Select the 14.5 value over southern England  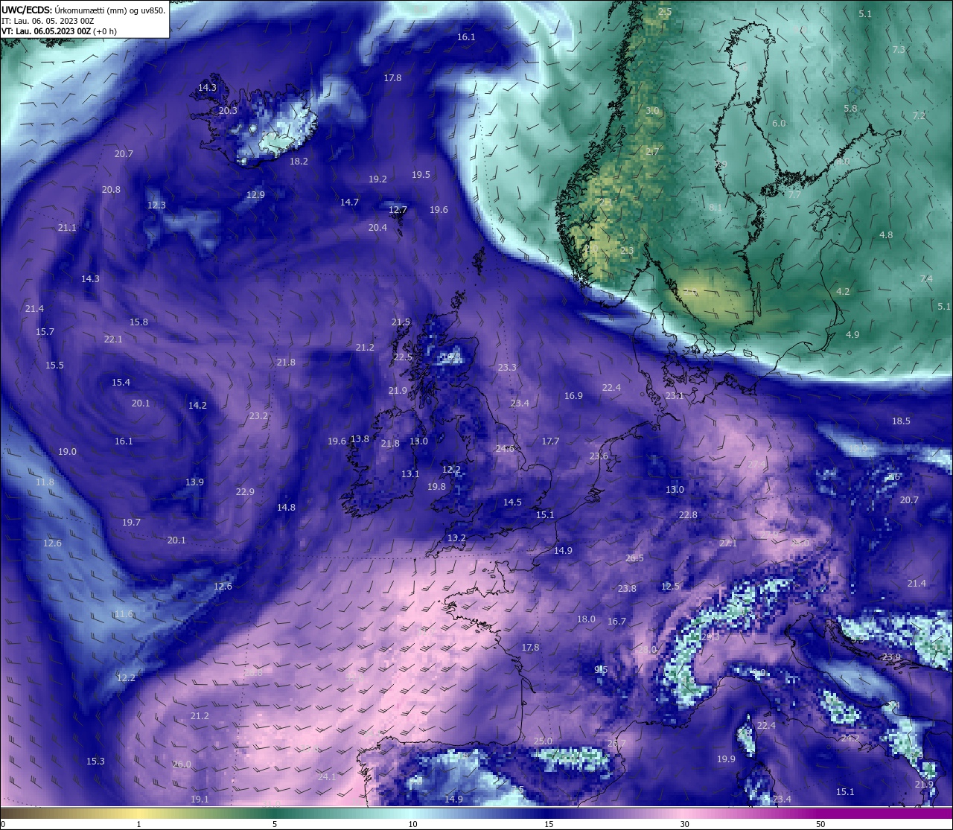tap(512, 502)
